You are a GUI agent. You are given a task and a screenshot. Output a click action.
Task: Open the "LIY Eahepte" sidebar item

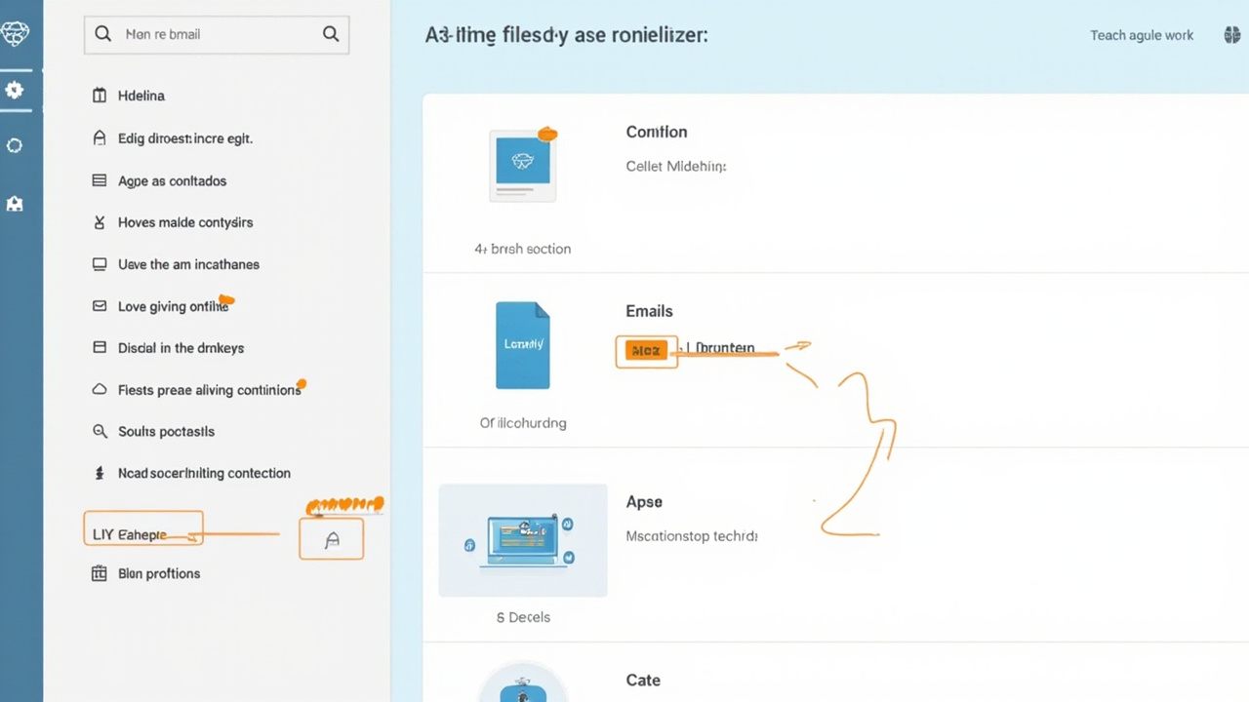tap(143, 527)
